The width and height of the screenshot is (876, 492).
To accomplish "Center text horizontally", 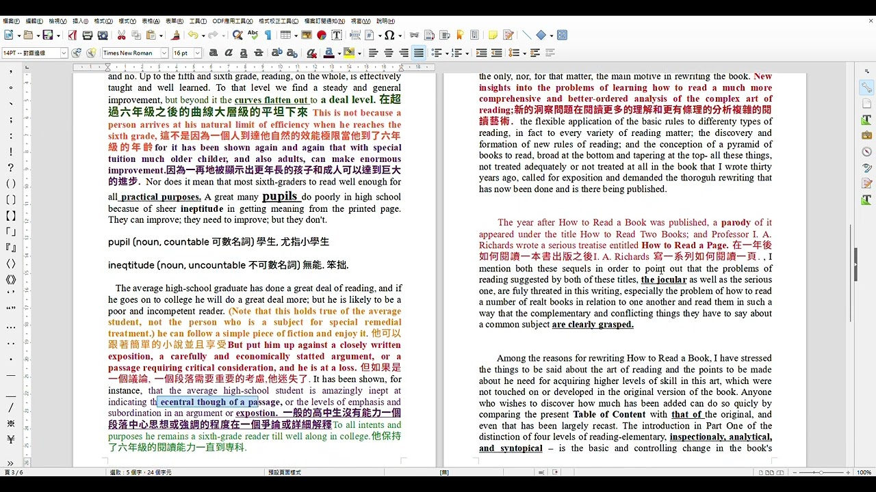I will [389, 53].
